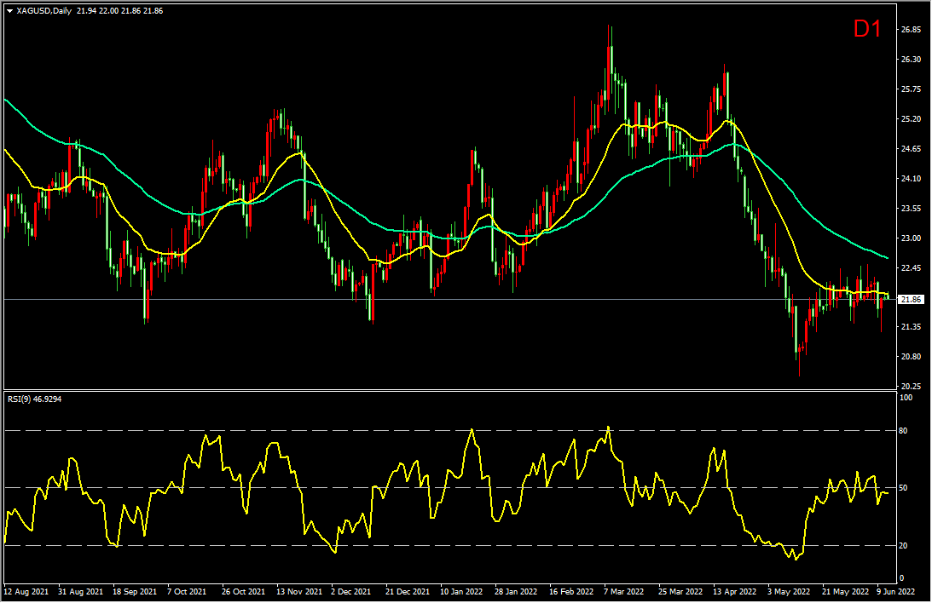Click the 21.35 price scale label
The height and width of the screenshot is (603, 932).
(x=912, y=326)
